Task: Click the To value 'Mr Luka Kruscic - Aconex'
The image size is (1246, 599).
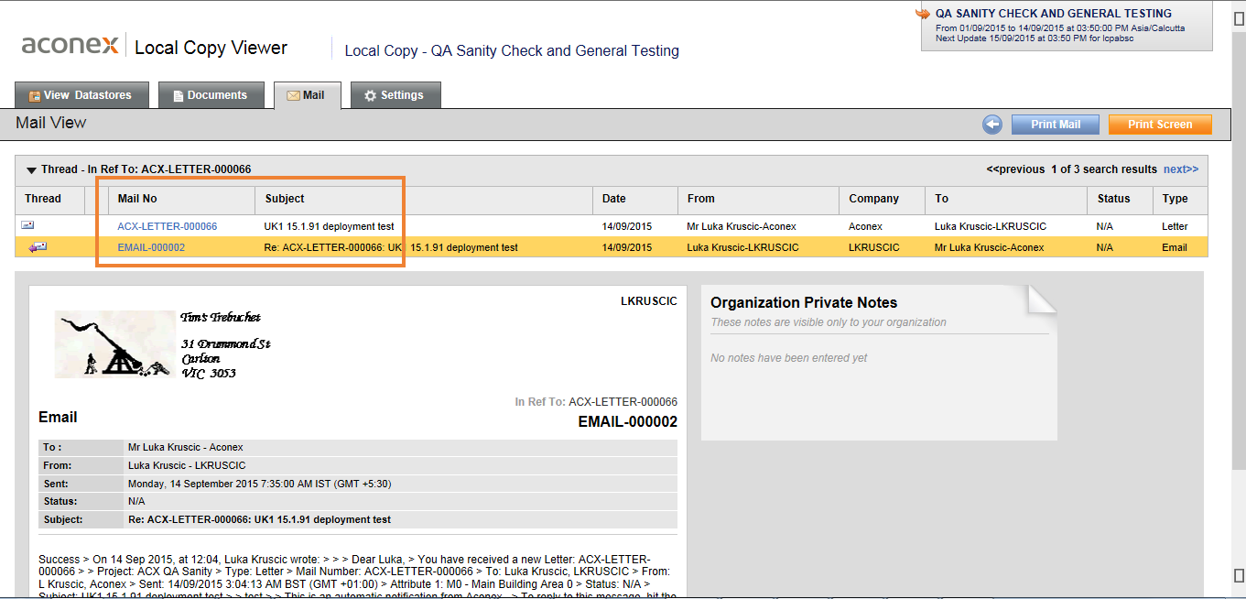Action: coord(186,448)
